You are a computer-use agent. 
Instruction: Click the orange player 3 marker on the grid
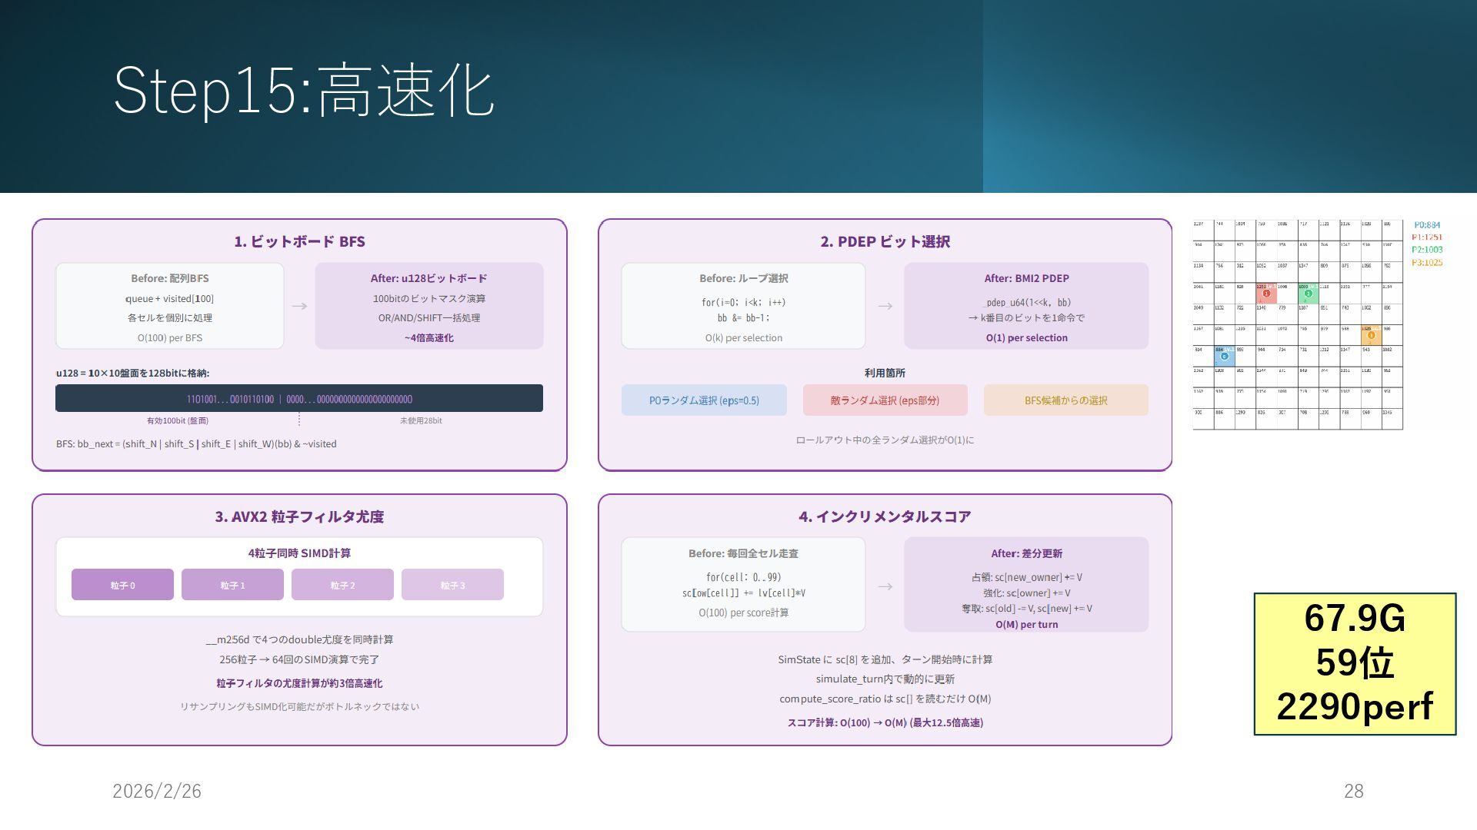tap(1371, 335)
